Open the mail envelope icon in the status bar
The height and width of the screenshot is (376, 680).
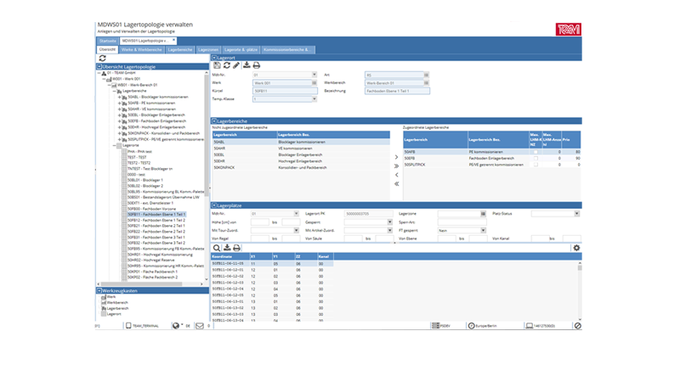coord(200,326)
